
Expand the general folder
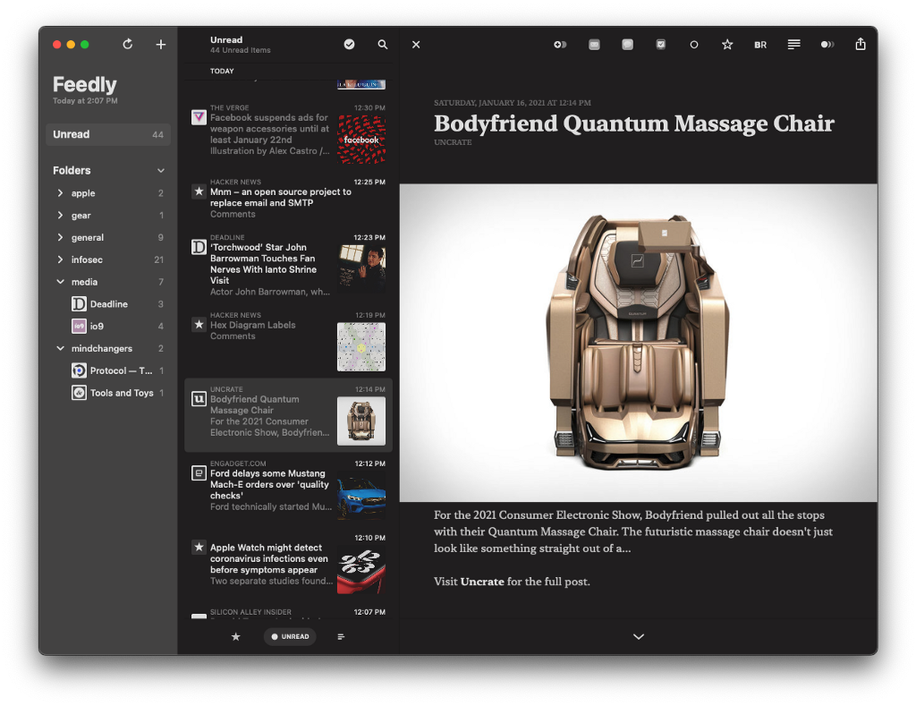coord(60,237)
